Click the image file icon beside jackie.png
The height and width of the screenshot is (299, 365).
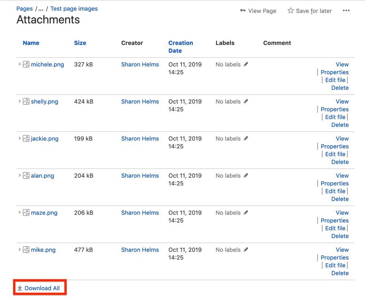tap(26, 138)
